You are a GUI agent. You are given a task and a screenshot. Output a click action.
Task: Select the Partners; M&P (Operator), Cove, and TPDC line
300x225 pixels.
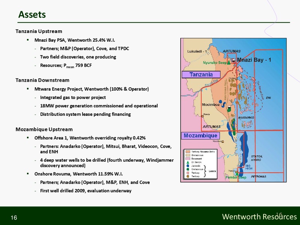click(85, 48)
